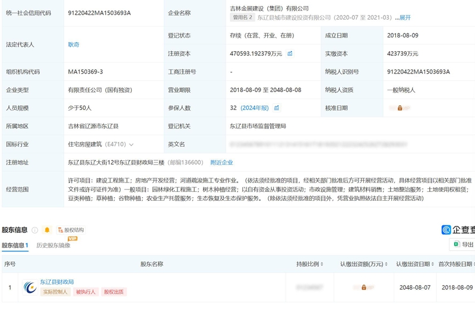The width and height of the screenshot is (475, 312).
Task: Click the lock icon in 核准日期 field
Action: click(x=400, y=108)
